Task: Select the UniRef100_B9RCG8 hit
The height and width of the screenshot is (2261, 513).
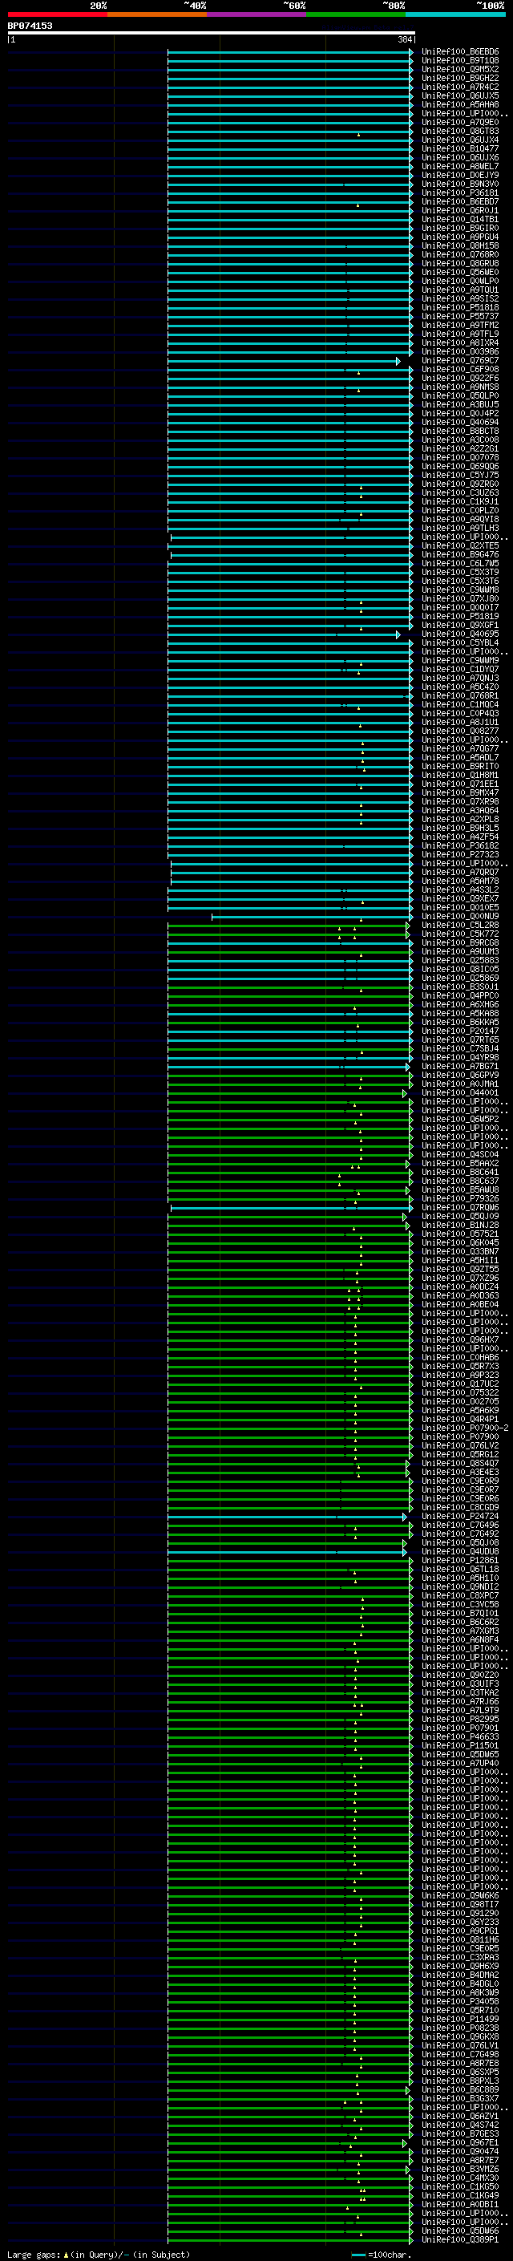Action: (x=460, y=942)
